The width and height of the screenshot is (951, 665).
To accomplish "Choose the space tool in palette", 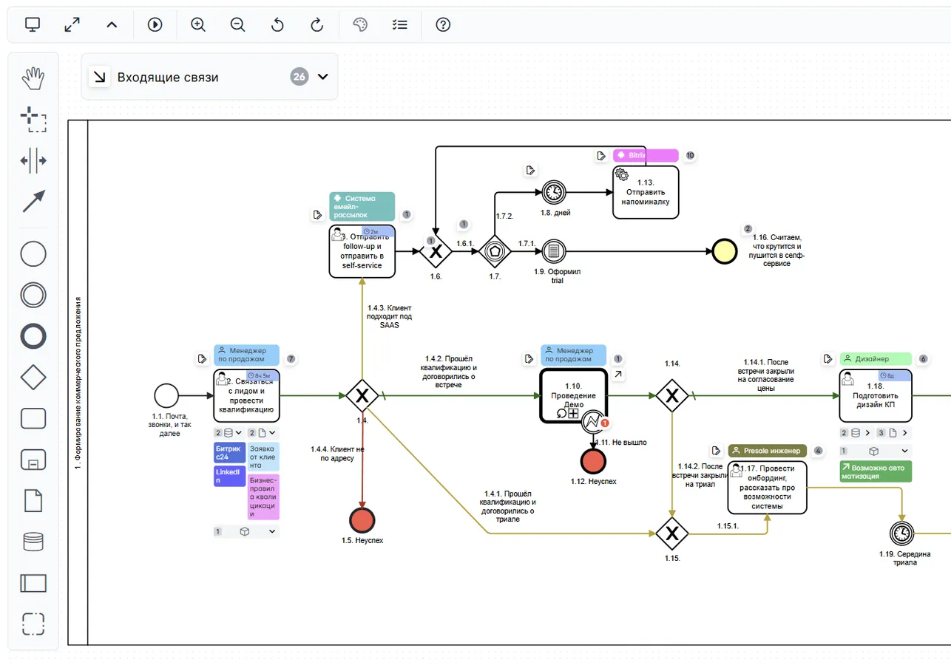I will click(x=33, y=160).
